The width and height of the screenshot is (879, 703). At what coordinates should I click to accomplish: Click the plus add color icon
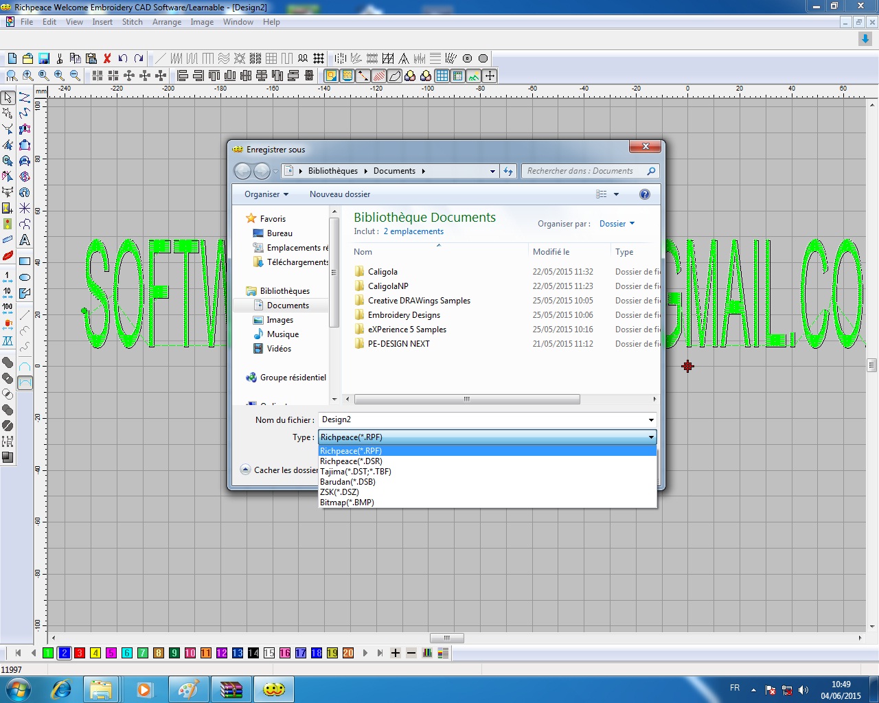point(396,653)
